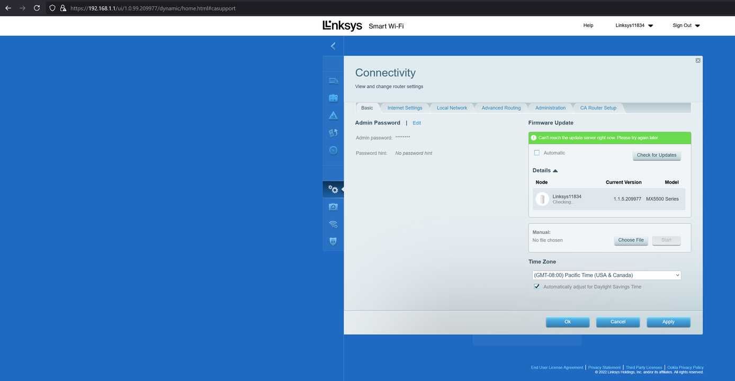Switch to the Administration tab
This screenshot has width=735, height=381.
(x=550, y=108)
